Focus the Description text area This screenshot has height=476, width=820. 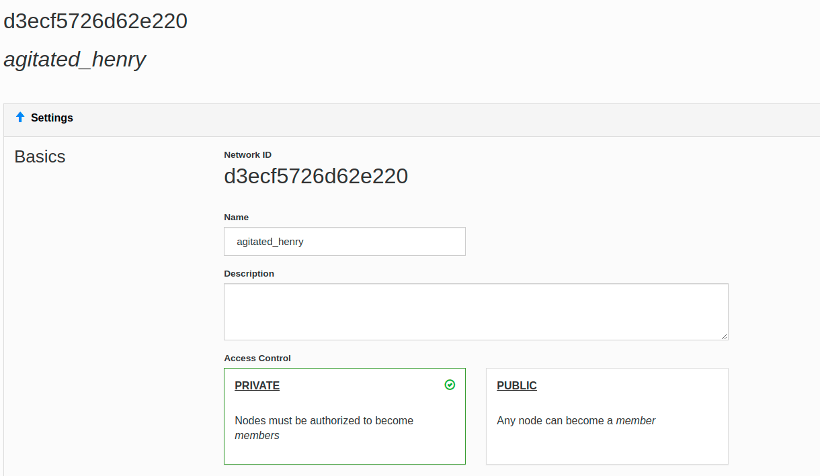475,312
